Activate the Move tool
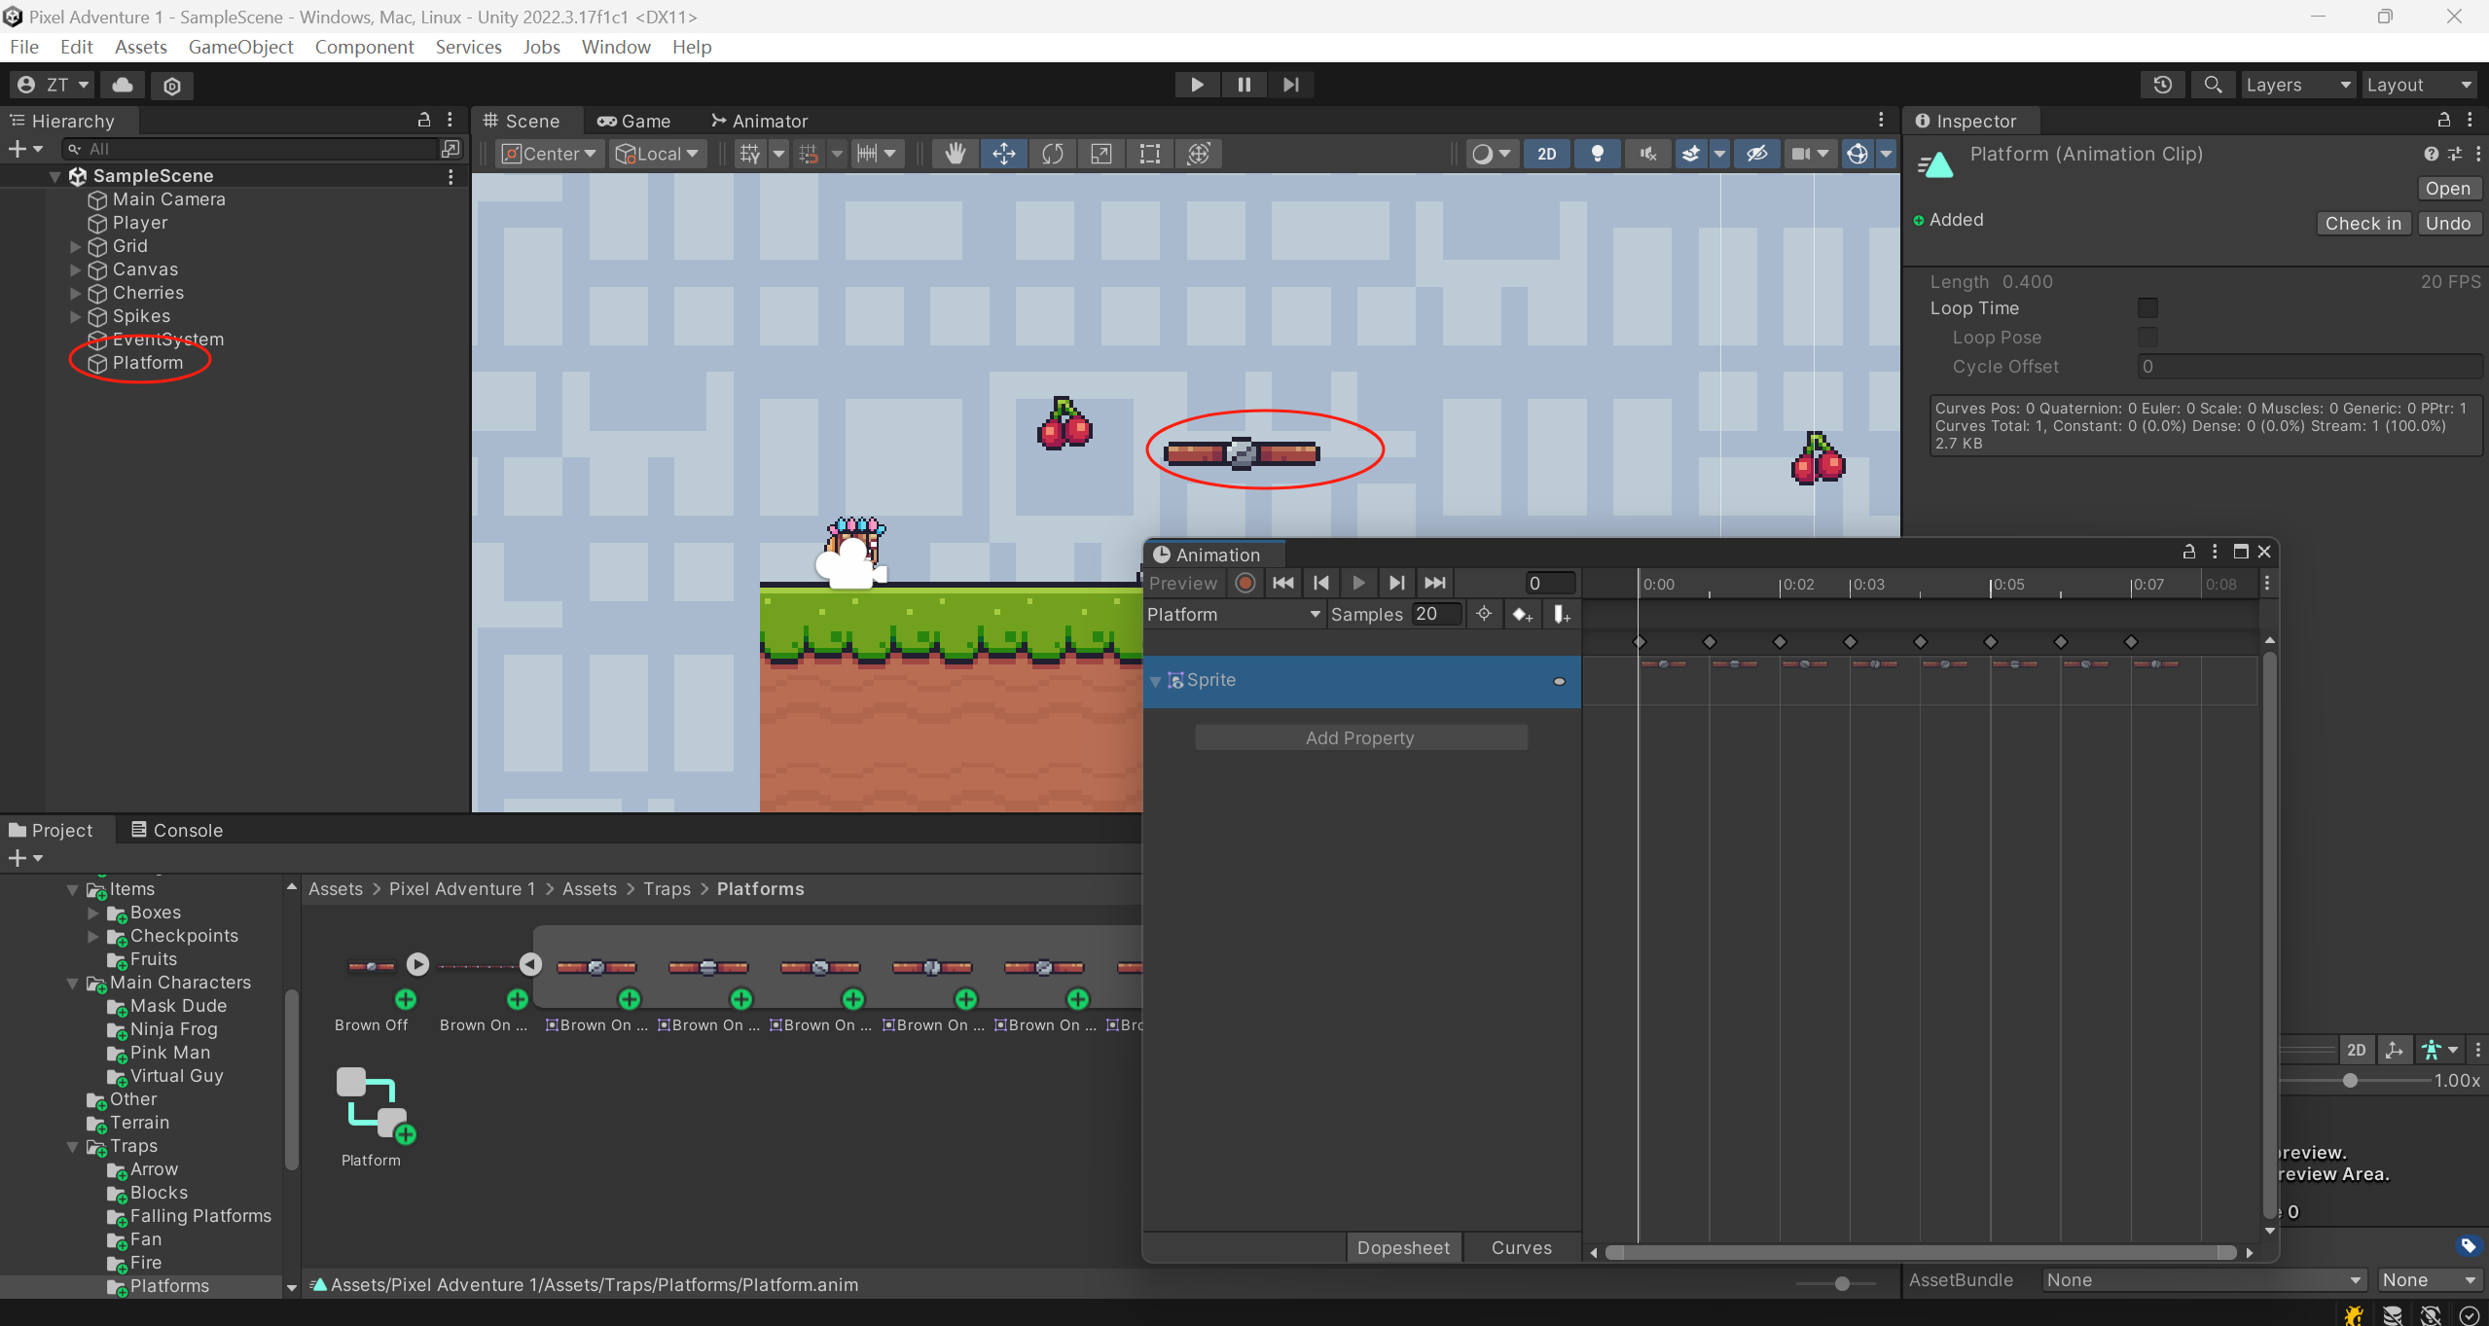Image resolution: width=2489 pixels, height=1326 pixels. [x=1003, y=153]
